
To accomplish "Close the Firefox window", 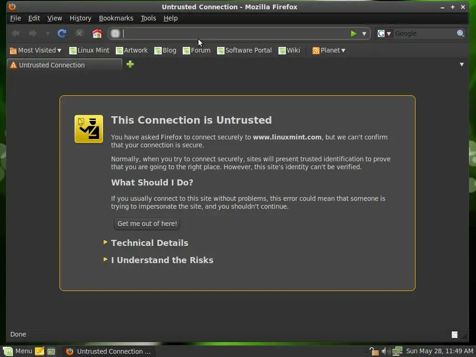I will click(463, 7).
